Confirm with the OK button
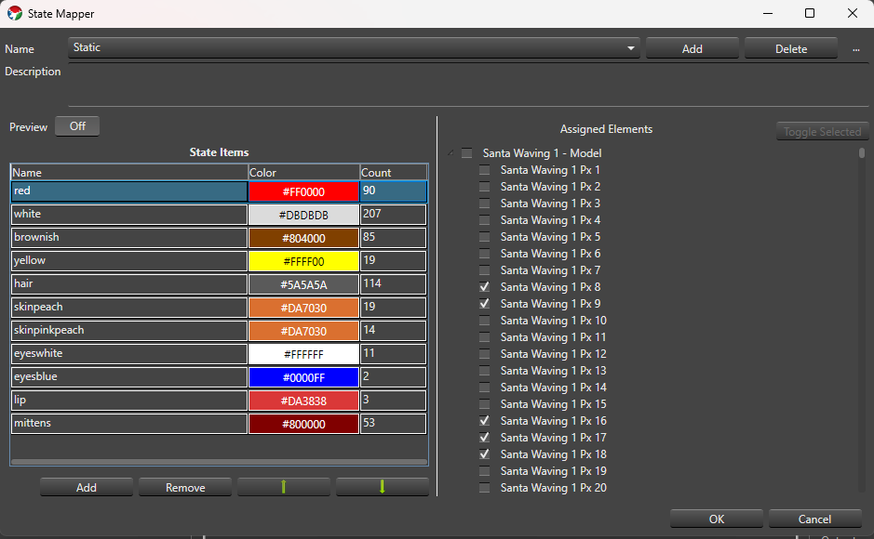874x539 pixels. 717,519
